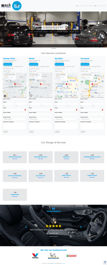
Task: Click the COVID Safe badge icon
Action: click(x=17, y=6)
